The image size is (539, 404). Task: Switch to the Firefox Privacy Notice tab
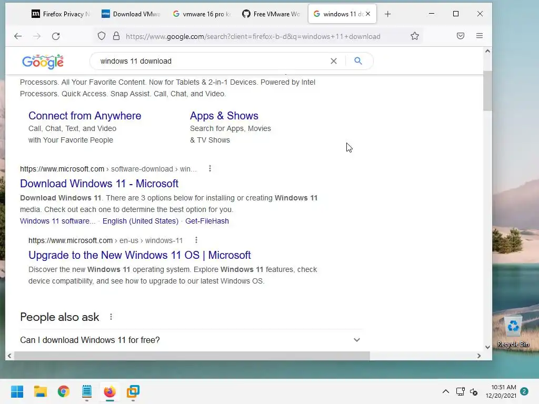[x=61, y=14]
